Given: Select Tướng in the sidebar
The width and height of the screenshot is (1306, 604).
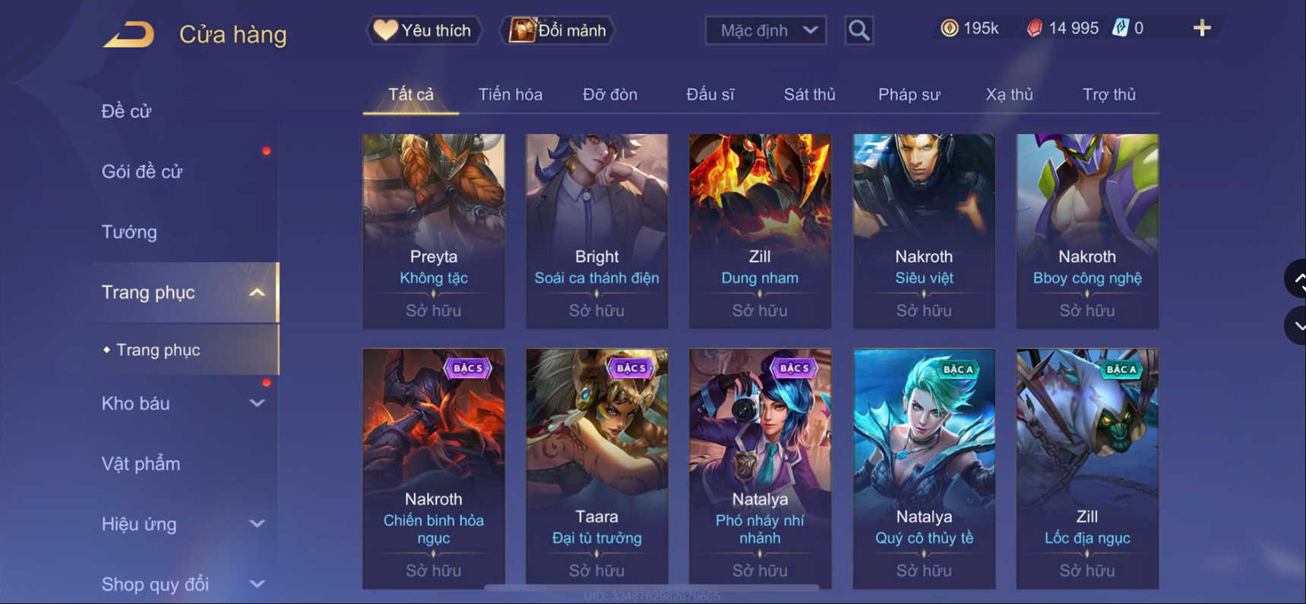Looking at the screenshot, I should click(129, 232).
